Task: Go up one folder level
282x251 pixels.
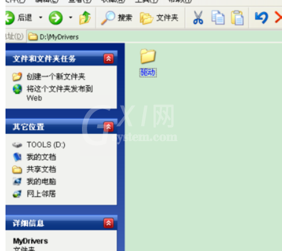Action: pos(85,18)
